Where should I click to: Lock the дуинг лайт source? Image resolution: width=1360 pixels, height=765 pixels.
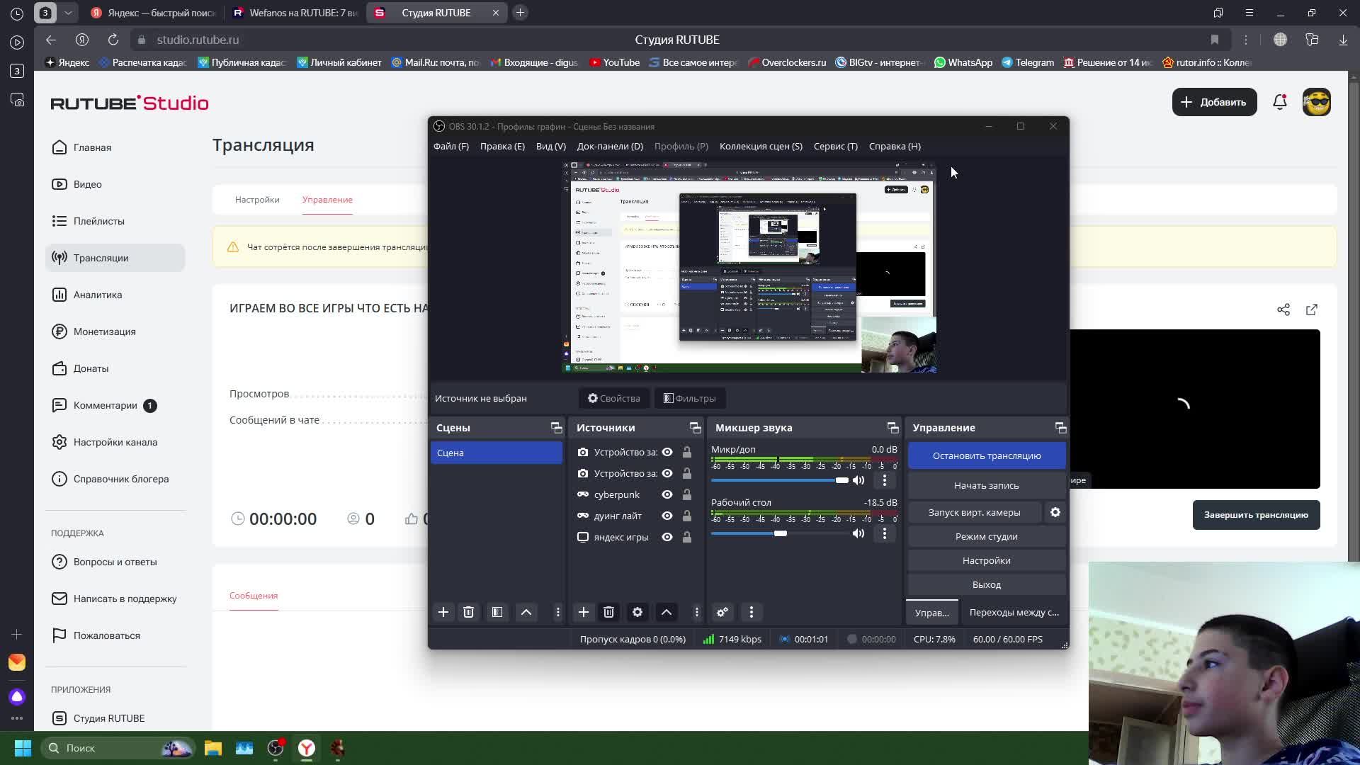pyautogui.click(x=687, y=516)
